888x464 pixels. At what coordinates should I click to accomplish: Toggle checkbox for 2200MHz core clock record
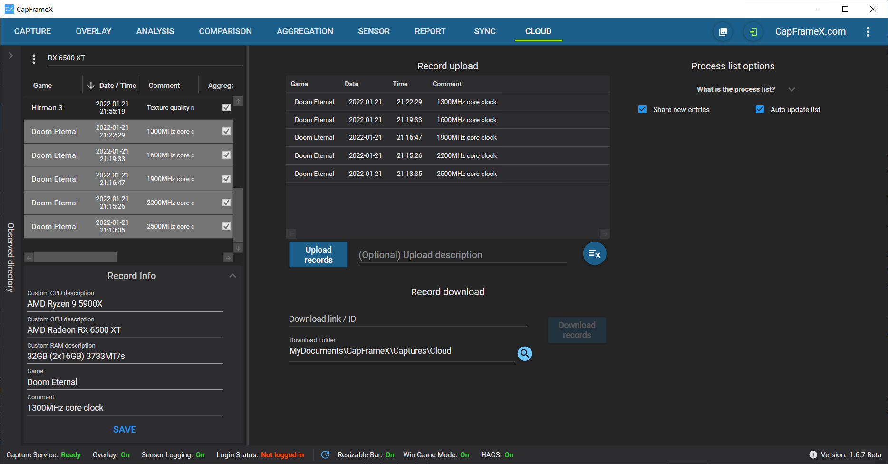226,203
